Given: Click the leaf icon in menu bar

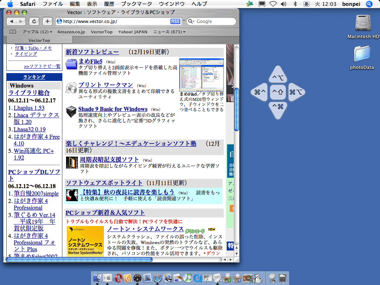Looking at the screenshot, I should coord(250,4).
